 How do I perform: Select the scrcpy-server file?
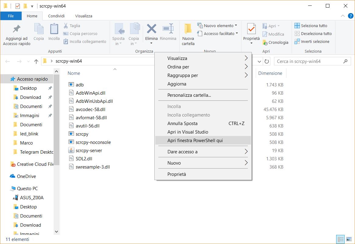coord(85,150)
